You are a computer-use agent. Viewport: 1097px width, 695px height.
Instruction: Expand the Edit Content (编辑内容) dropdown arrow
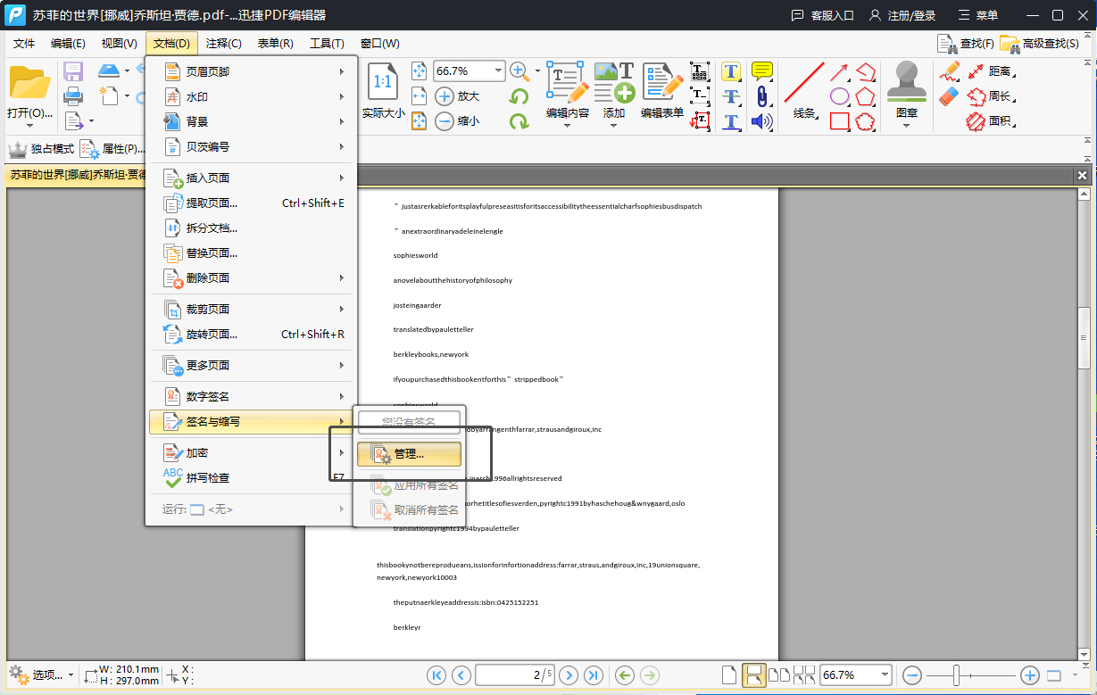(568, 126)
